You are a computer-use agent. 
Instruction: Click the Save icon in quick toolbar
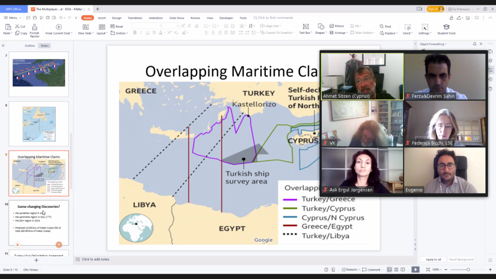[x=35, y=18]
